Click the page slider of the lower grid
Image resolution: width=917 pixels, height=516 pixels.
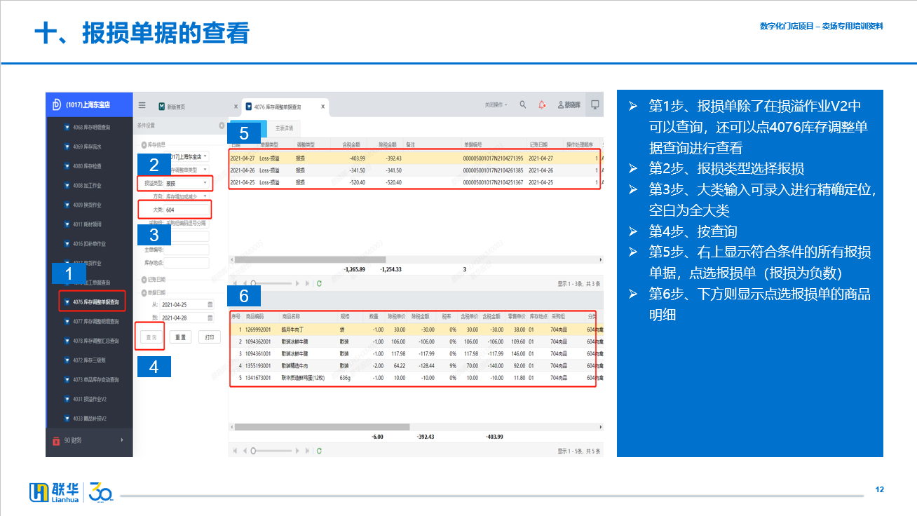coord(271,450)
